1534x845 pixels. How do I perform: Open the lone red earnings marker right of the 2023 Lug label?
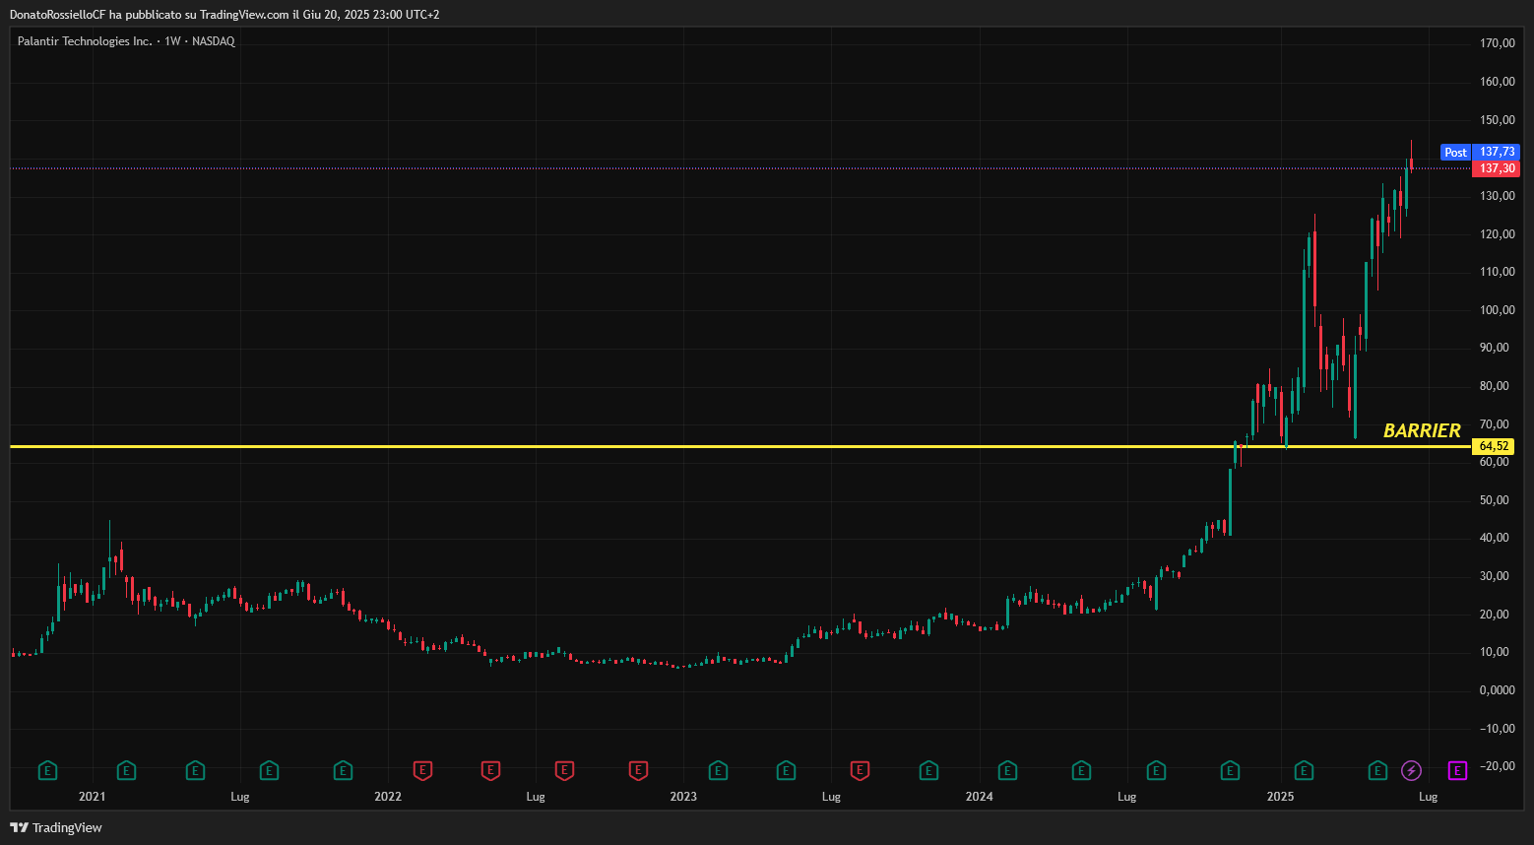[x=860, y=770]
